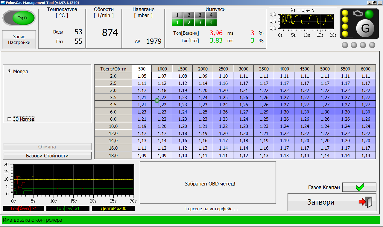
Task: Click the Запис Настройки button
Action: [19, 39]
